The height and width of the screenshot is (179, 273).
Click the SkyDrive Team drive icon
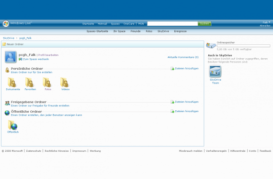pyautogui.click(x=215, y=71)
